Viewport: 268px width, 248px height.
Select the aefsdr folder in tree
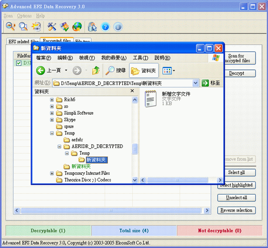coord(77,140)
